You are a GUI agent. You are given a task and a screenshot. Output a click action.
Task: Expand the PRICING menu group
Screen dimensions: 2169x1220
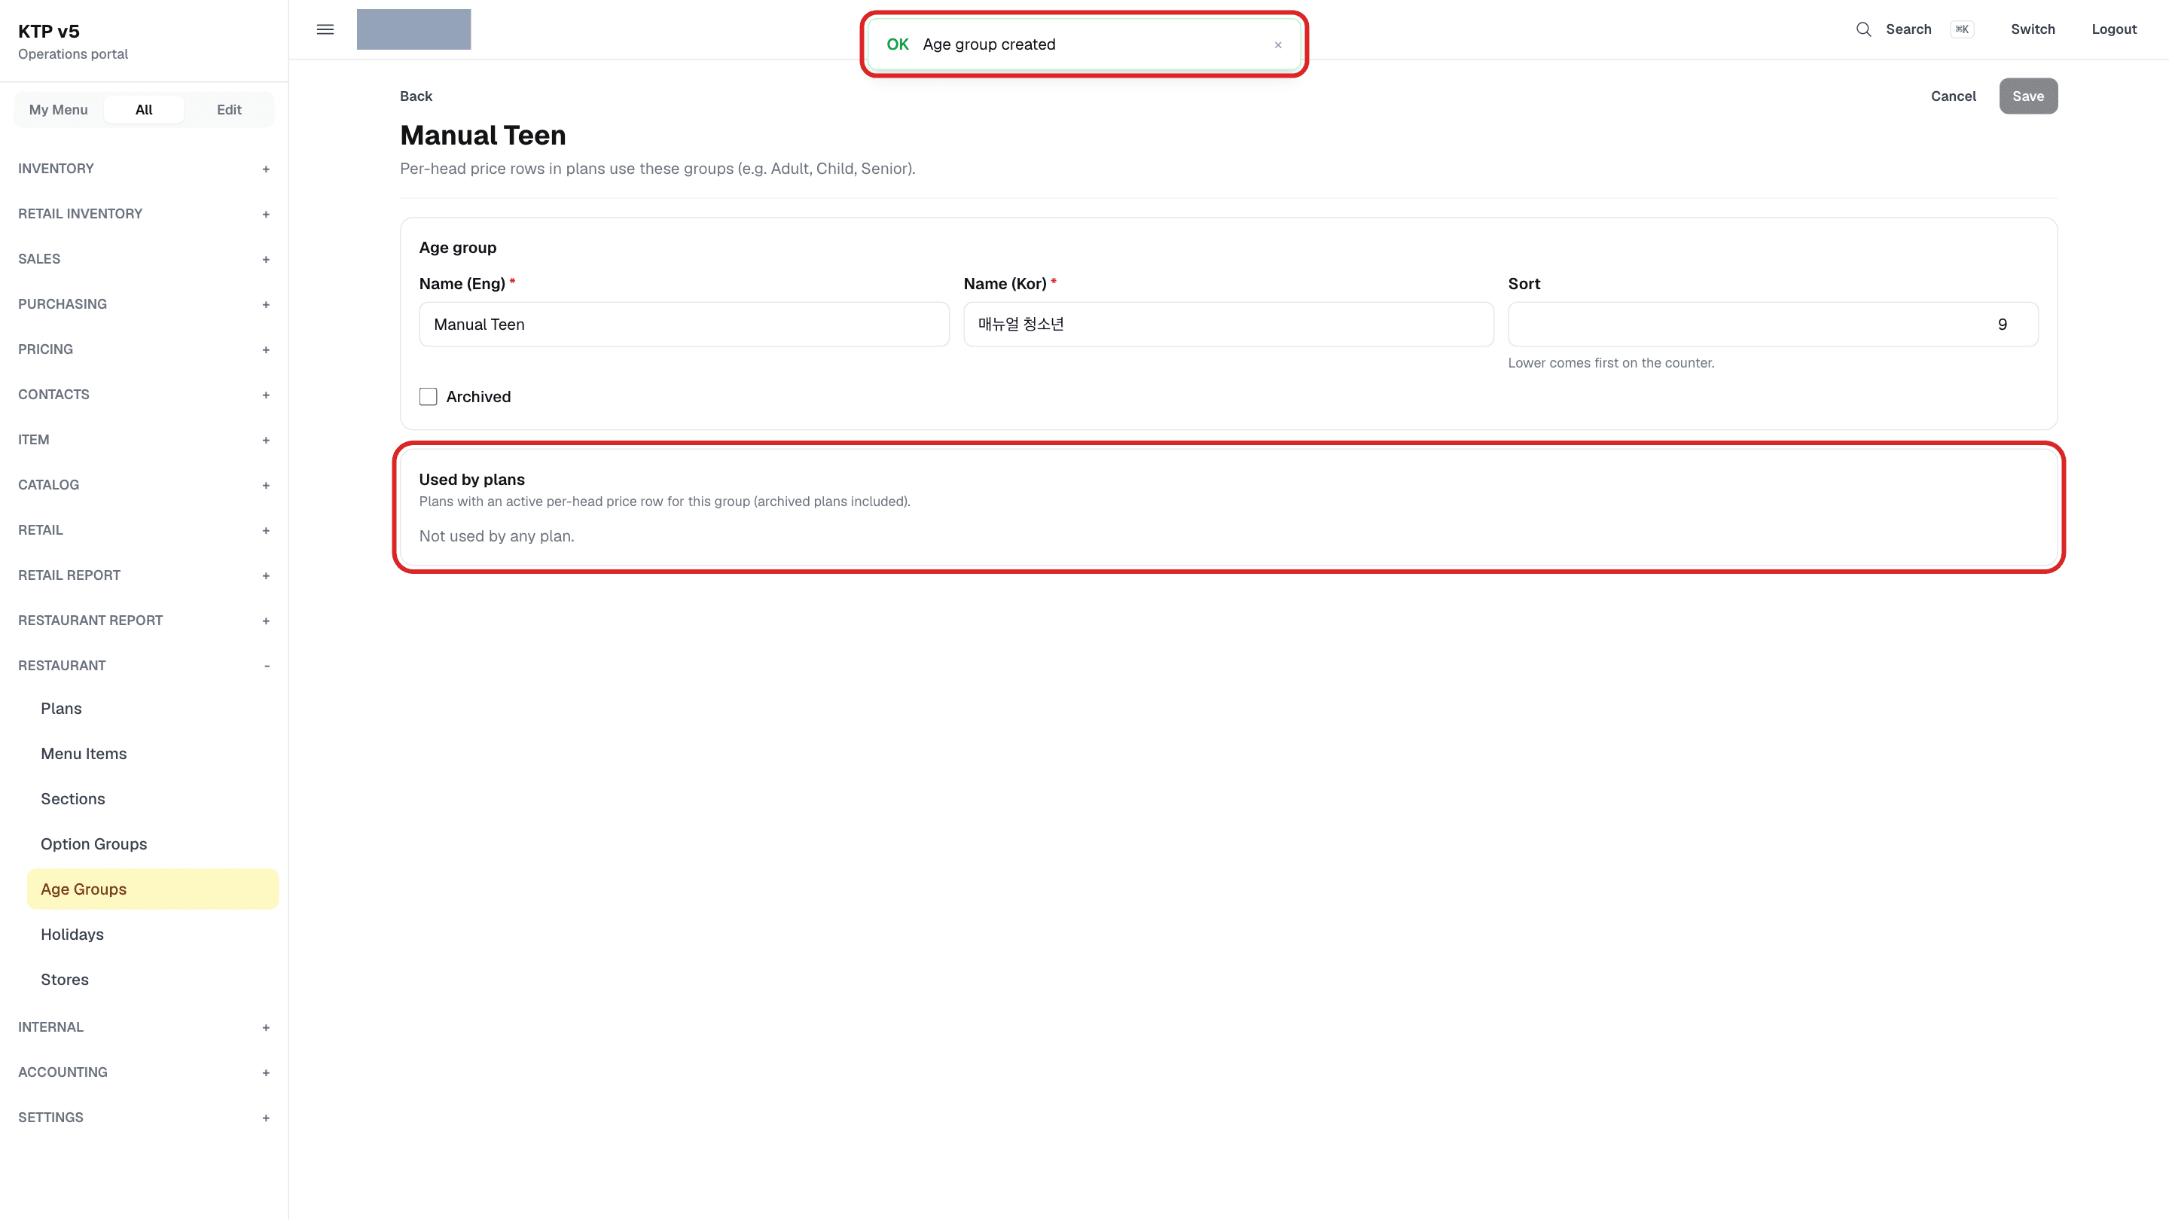(144, 349)
